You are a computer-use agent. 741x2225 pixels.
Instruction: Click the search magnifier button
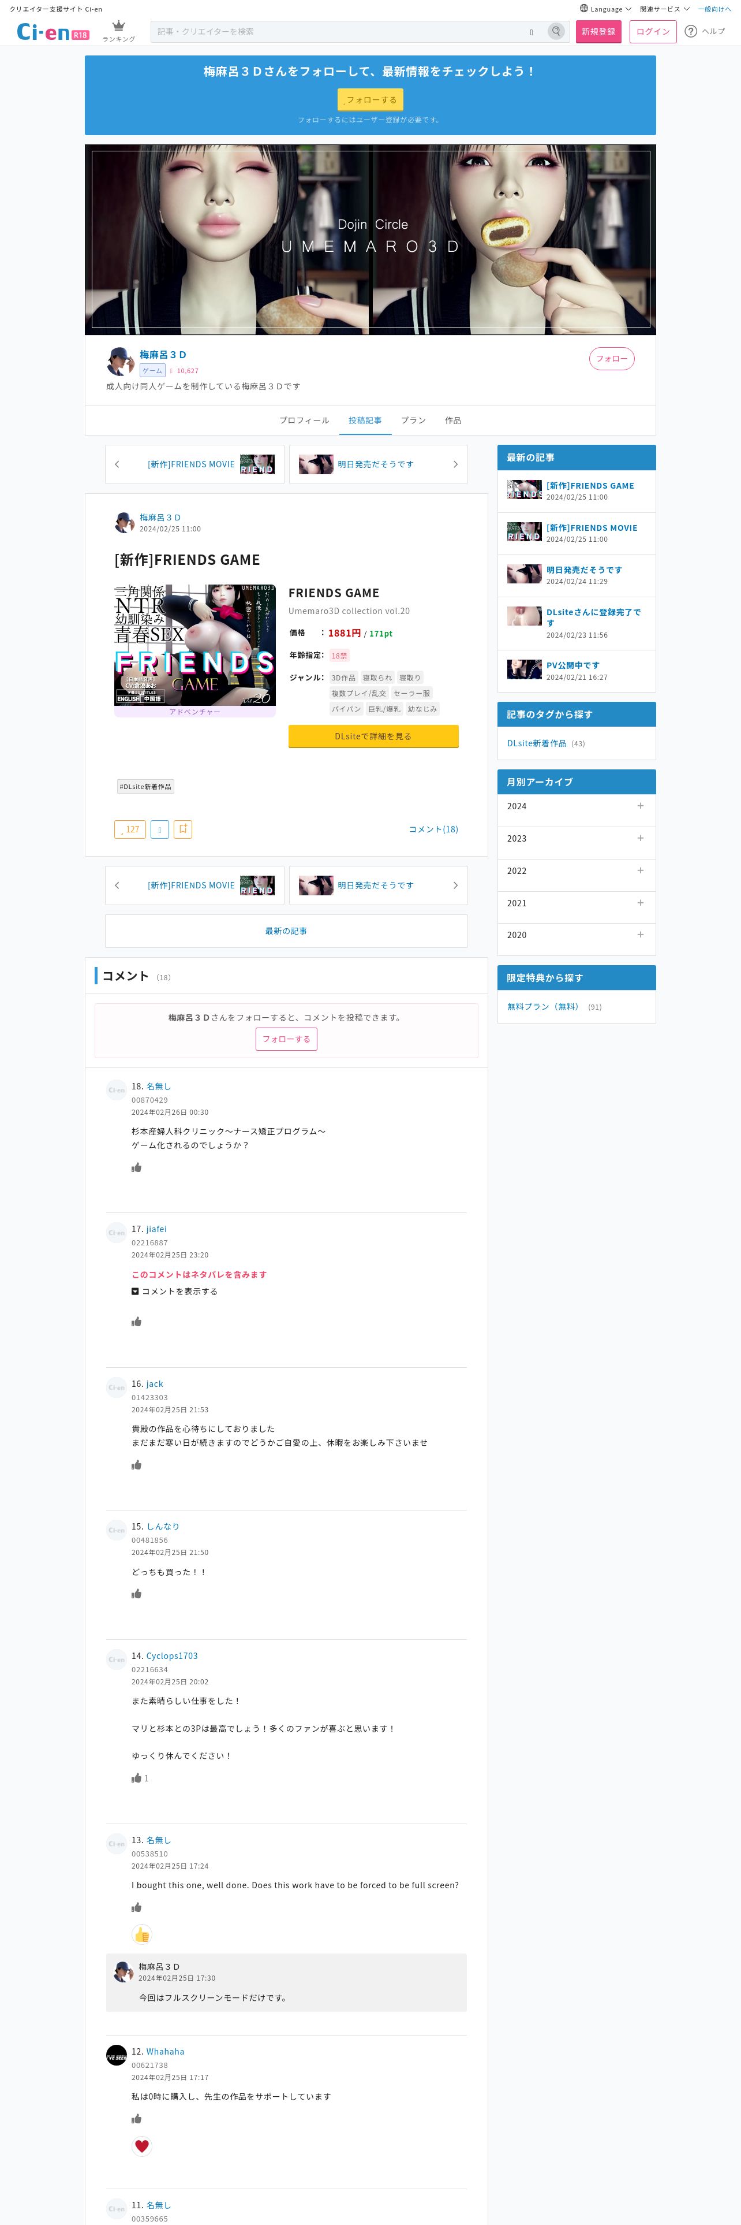click(556, 32)
